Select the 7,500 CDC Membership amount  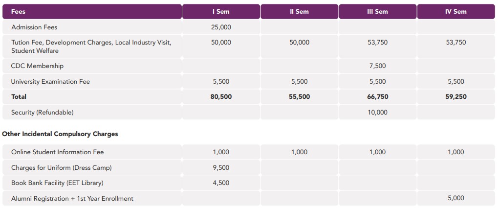pyautogui.click(x=378, y=66)
